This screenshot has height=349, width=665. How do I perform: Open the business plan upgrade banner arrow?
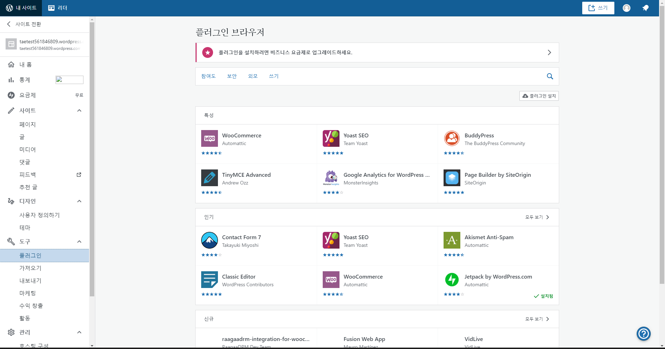(549, 53)
